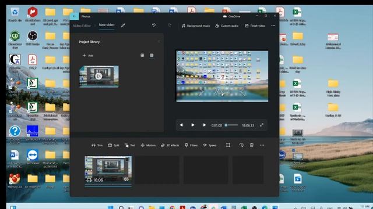Open the blue spectrum graph desktop shortcut
Screen dimensions: 373x209
click(x=33, y=133)
